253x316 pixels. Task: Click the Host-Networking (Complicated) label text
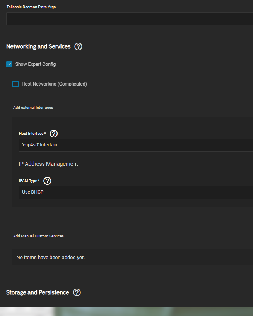click(54, 84)
